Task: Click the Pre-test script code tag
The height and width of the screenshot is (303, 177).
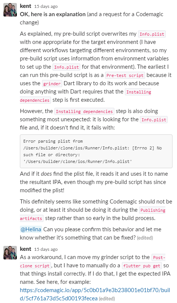Action: click(x=125, y=75)
